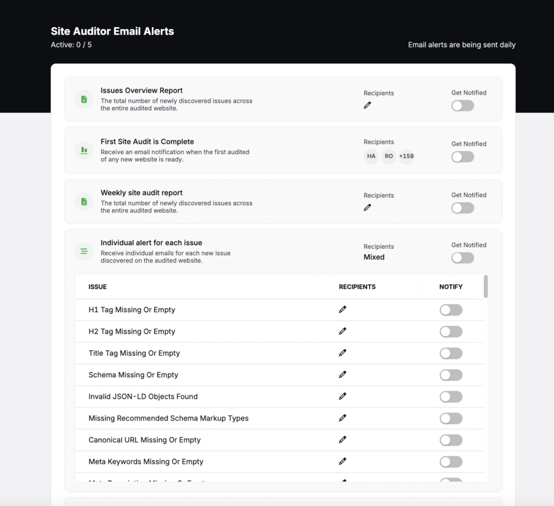Edit recipients for Meta Keywords Missing Or Empty
Viewport: 554px width, 506px height.
tap(342, 462)
